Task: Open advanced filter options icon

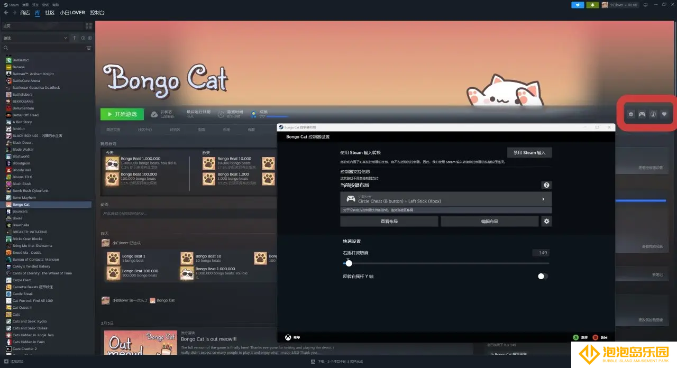Action: pyautogui.click(x=88, y=48)
